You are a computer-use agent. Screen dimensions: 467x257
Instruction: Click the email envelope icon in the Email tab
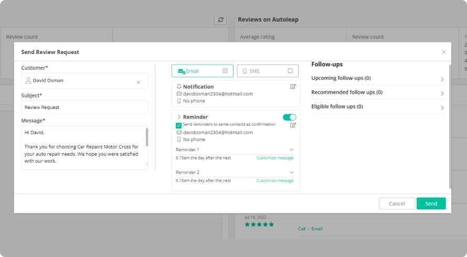(181, 71)
